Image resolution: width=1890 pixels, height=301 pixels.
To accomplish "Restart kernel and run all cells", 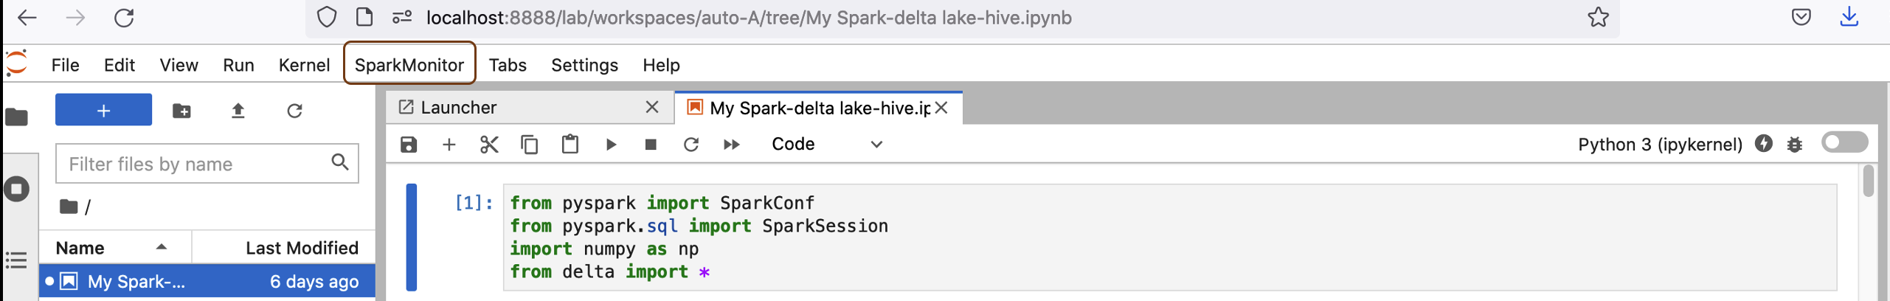I will tap(731, 145).
